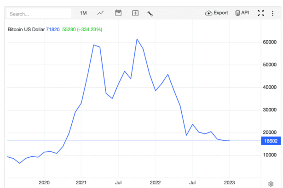The width and height of the screenshot is (283, 188).
Task: Open the calendar date range picker
Action: click(118, 13)
